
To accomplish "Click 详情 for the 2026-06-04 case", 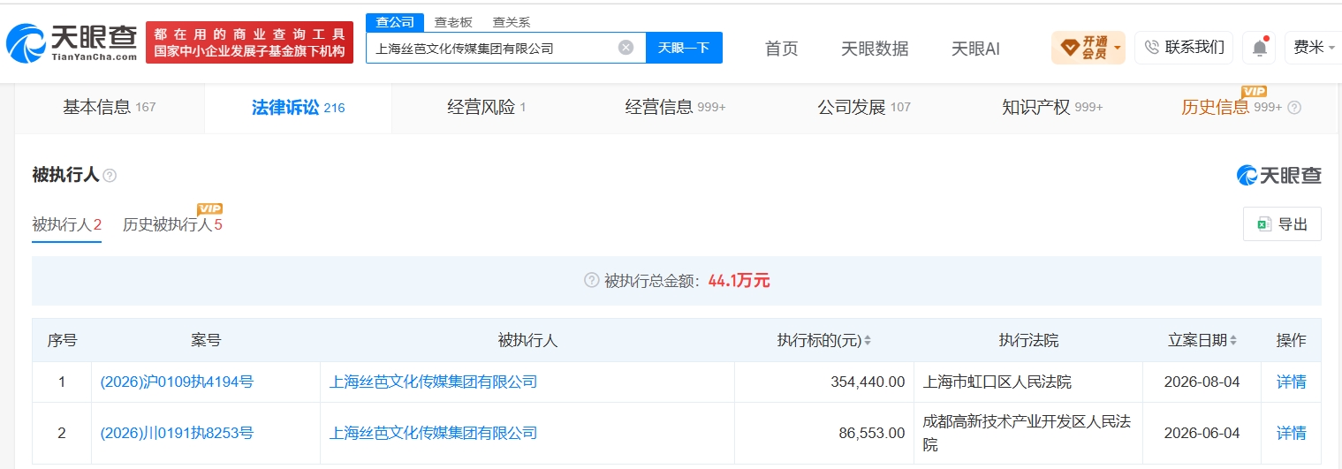I will (x=1291, y=434).
